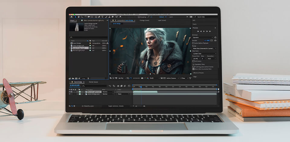Select the Zoom magnifier tool
This screenshot has height=142, width=290.
82,17
